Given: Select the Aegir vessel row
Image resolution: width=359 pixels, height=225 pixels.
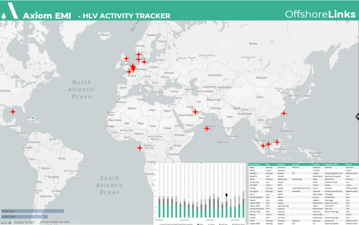Looking at the screenshot, I should [304, 167].
